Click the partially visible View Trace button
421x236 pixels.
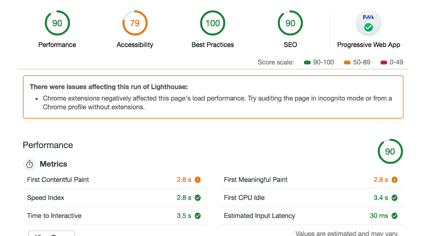[x=51, y=233]
